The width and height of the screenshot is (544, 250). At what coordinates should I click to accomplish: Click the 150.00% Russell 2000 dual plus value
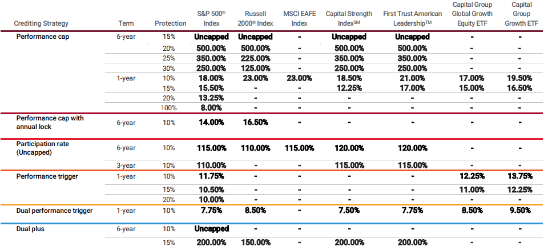tap(255, 243)
